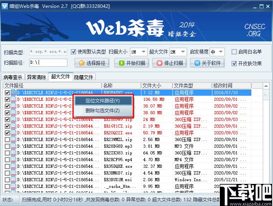Sort by 文件路径 column header
This screenshot has width=273, height=206.
[x=52, y=85]
